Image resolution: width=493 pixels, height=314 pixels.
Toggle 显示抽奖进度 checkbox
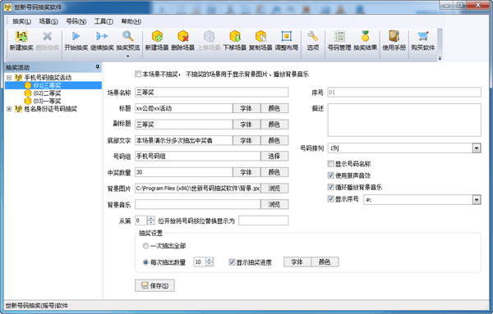232,262
